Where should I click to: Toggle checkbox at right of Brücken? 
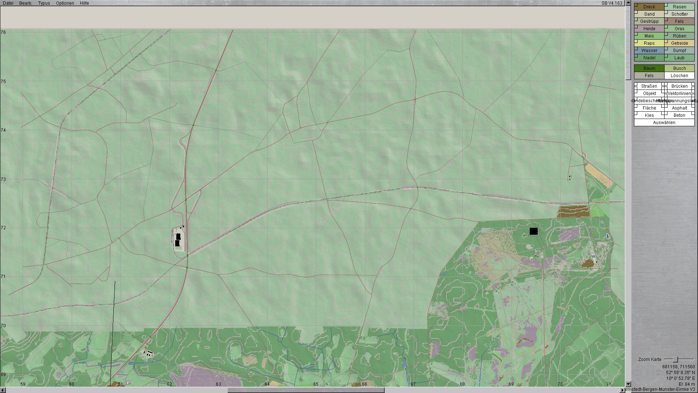(x=693, y=84)
